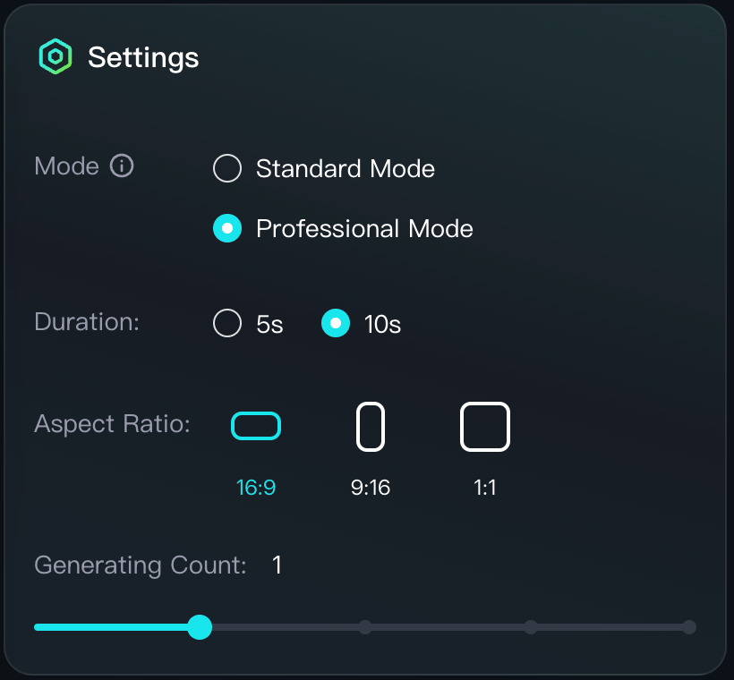
Task: Select the 10s duration radio button
Action: [336, 323]
